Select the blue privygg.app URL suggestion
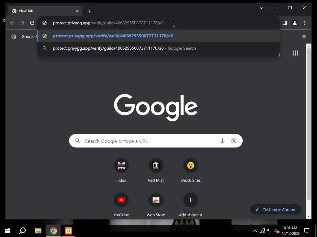Image resolution: width=317 pixels, height=237 pixels. (158, 36)
